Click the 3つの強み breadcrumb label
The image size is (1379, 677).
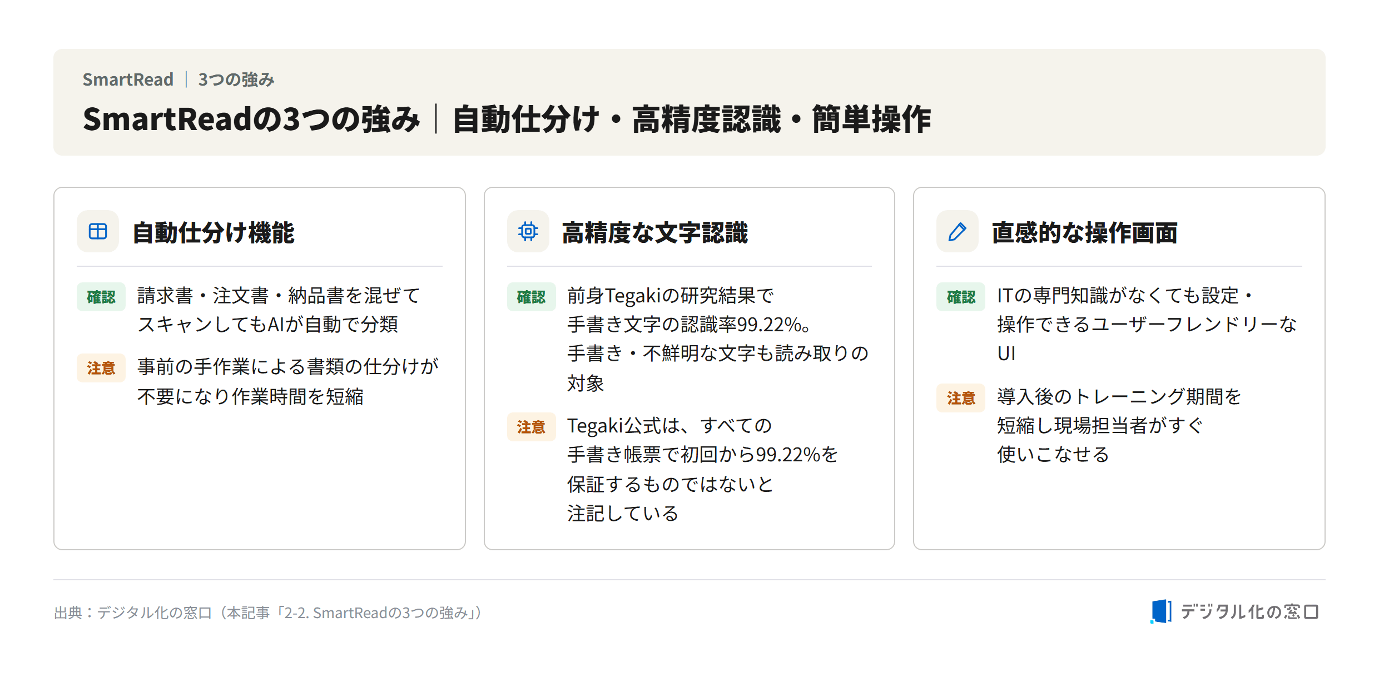[x=236, y=79]
